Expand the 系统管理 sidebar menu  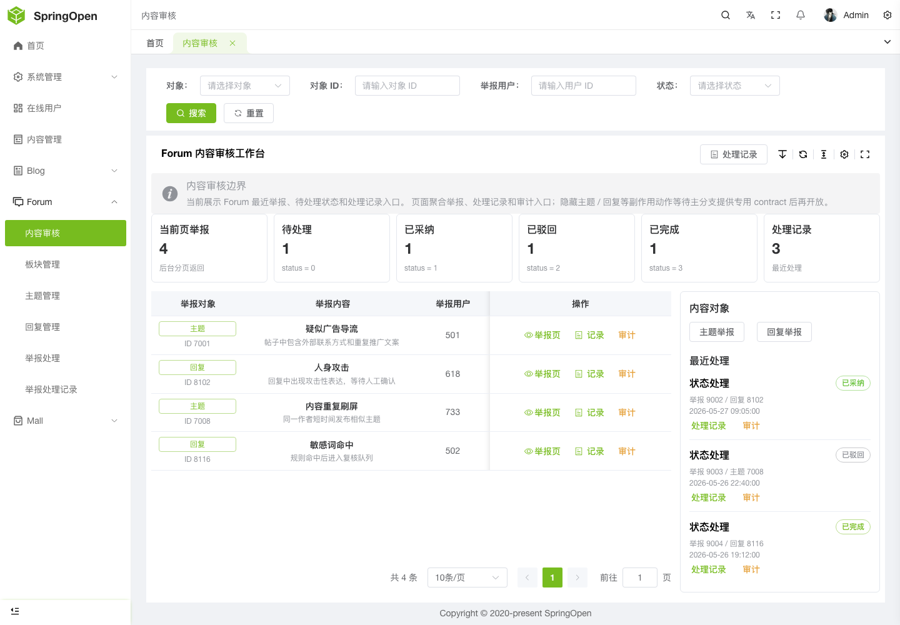(66, 77)
